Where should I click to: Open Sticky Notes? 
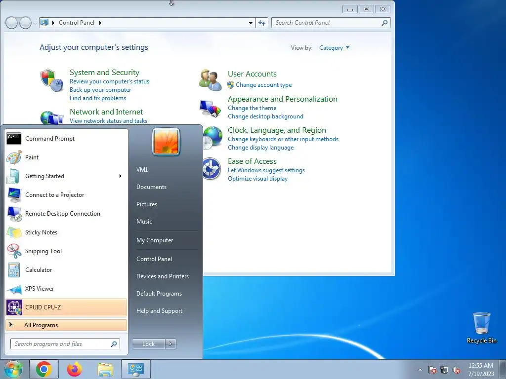point(66,232)
